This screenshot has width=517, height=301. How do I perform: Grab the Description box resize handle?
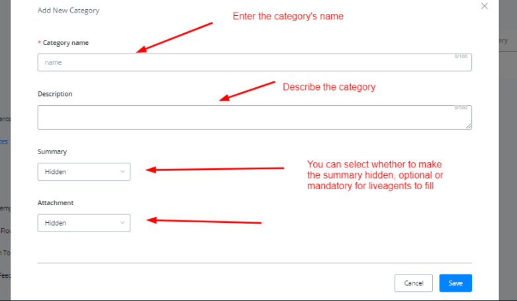tap(469, 126)
